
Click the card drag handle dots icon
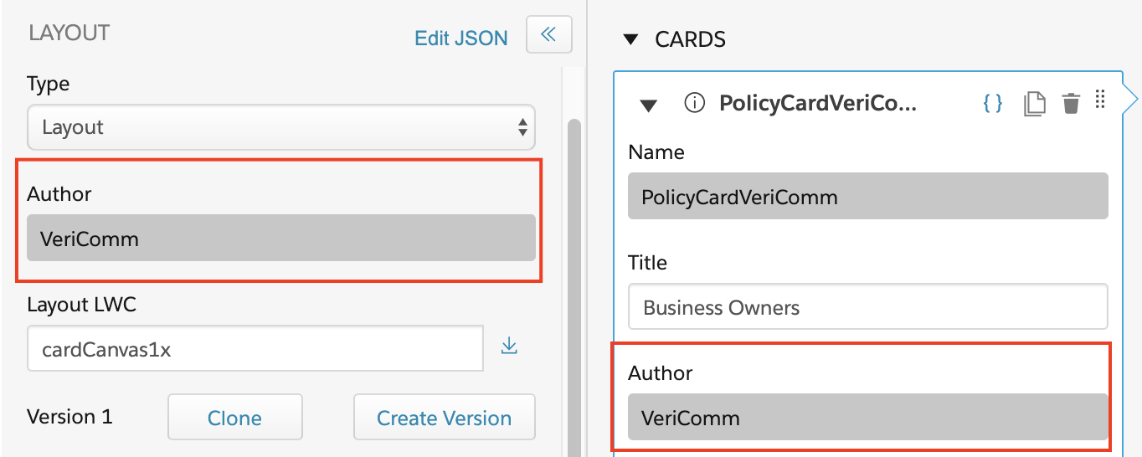(1101, 100)
